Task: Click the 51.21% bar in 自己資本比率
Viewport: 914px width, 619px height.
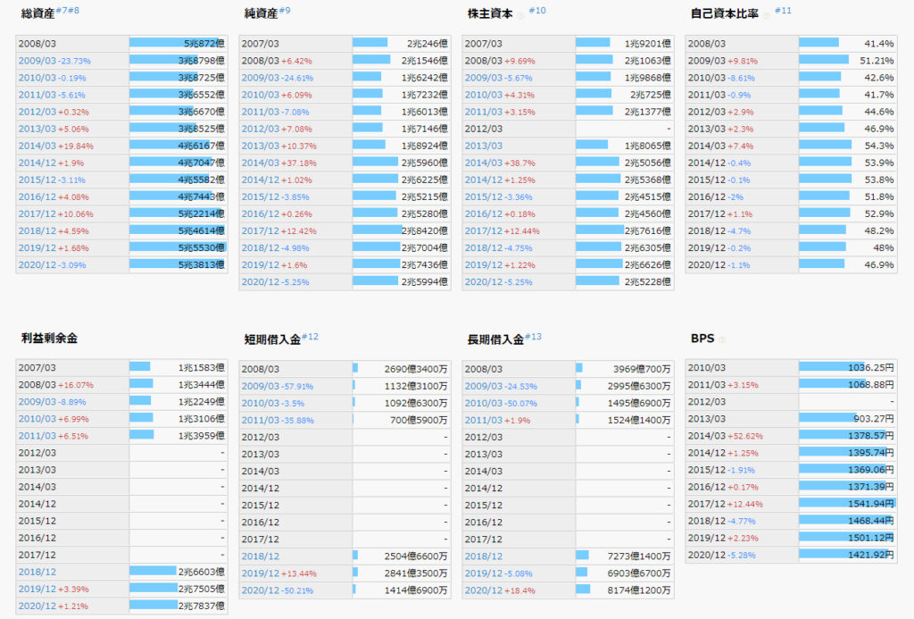Action: (823, 61)
